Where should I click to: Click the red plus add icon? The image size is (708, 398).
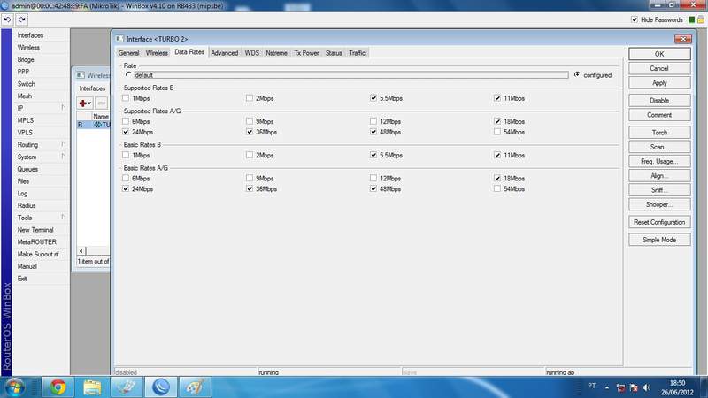pyautogui.click(x=82, y=103)
